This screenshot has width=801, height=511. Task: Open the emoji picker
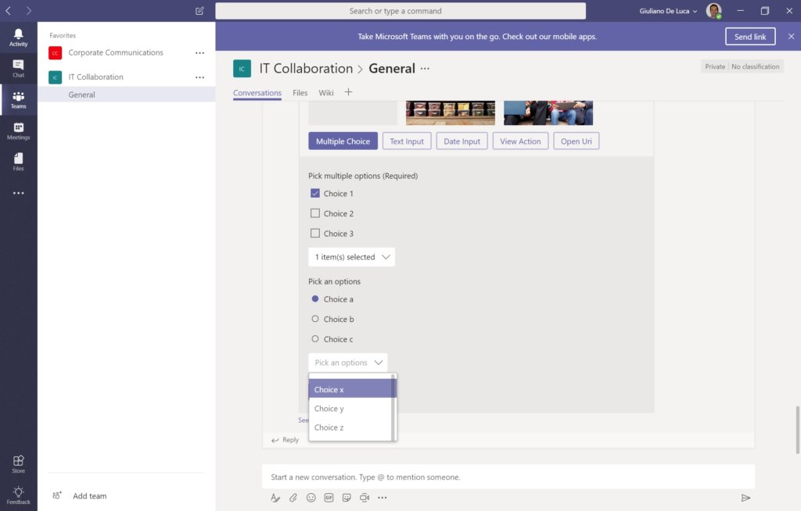311,498
